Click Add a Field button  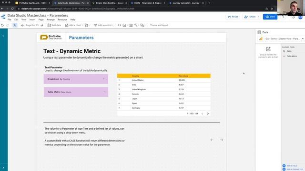290,166
